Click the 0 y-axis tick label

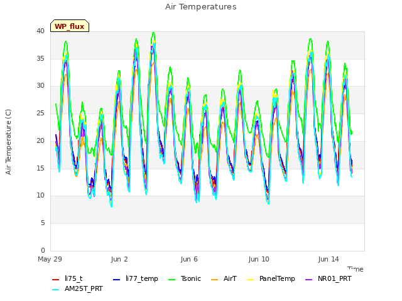point(43,250)
